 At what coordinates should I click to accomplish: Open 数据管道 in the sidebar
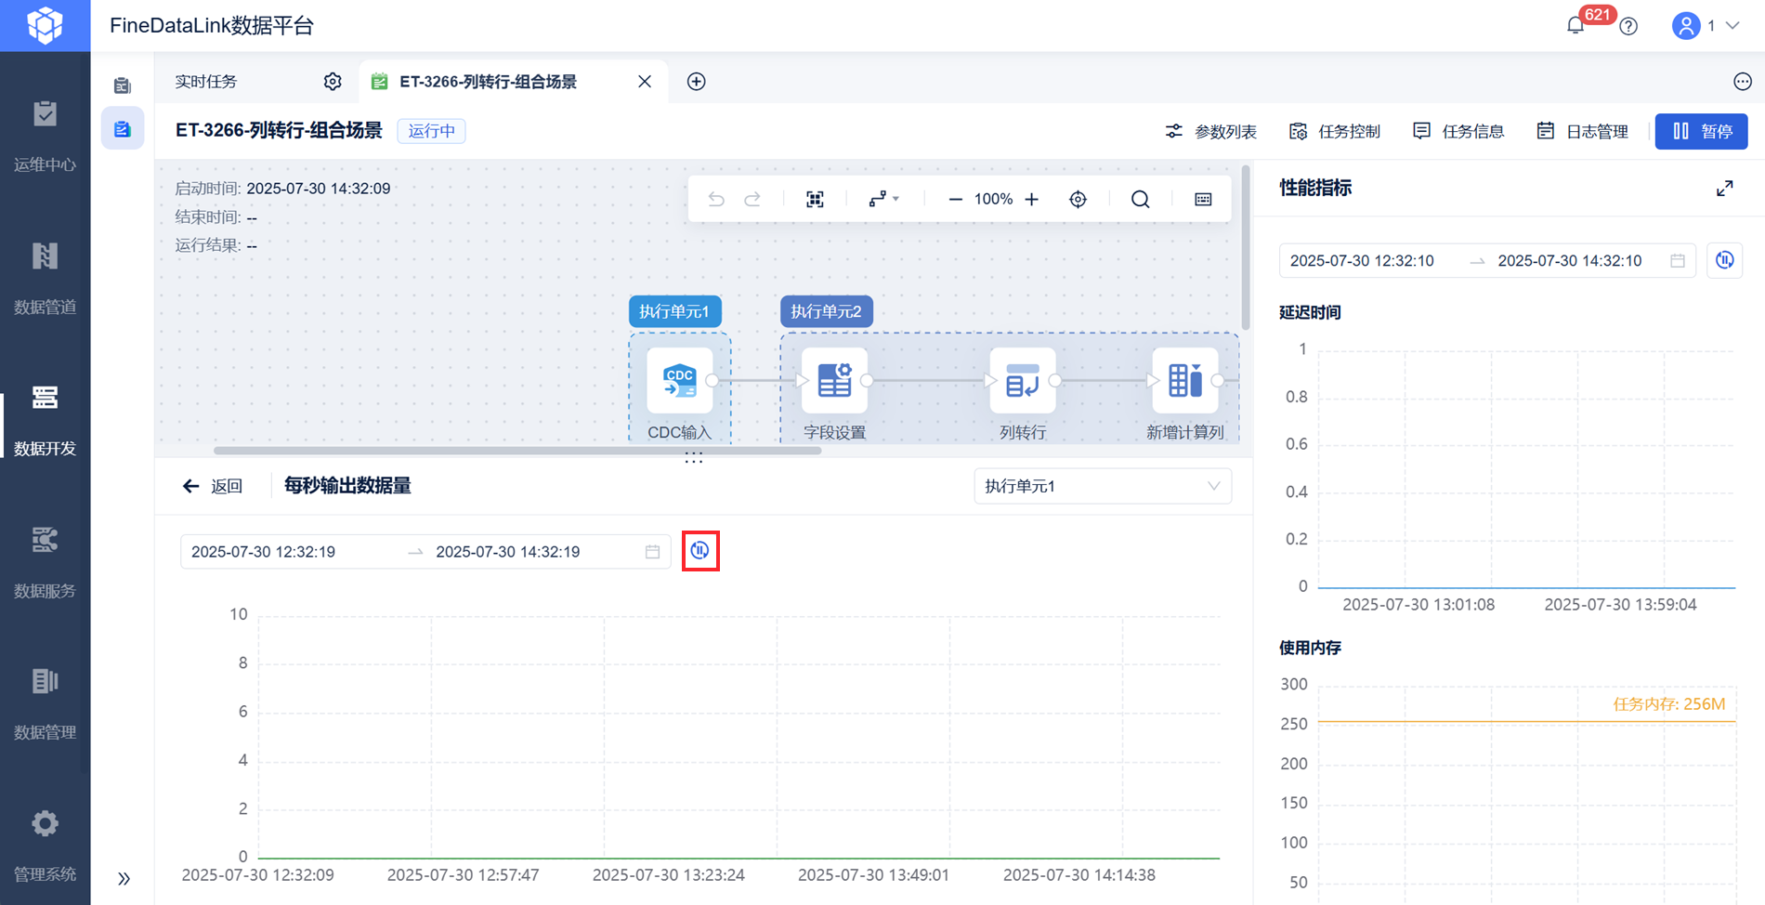(45, 279)
